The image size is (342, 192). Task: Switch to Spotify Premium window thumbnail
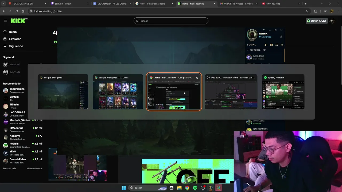(x=283, y=92)
